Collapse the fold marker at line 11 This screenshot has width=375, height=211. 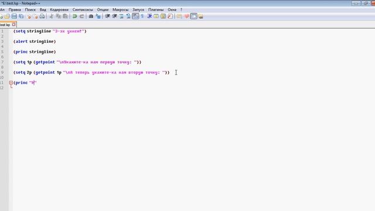click(11, 83)
